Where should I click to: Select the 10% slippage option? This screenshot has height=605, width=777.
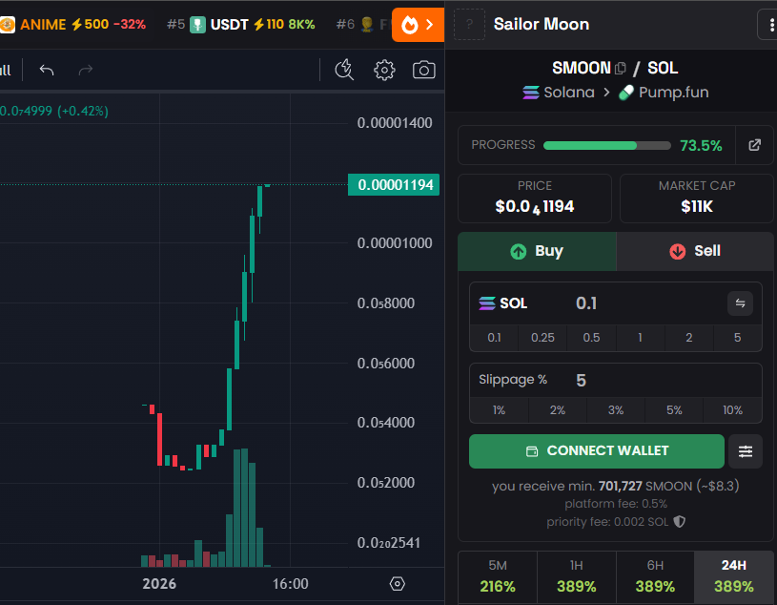click(x=732, y=409)
